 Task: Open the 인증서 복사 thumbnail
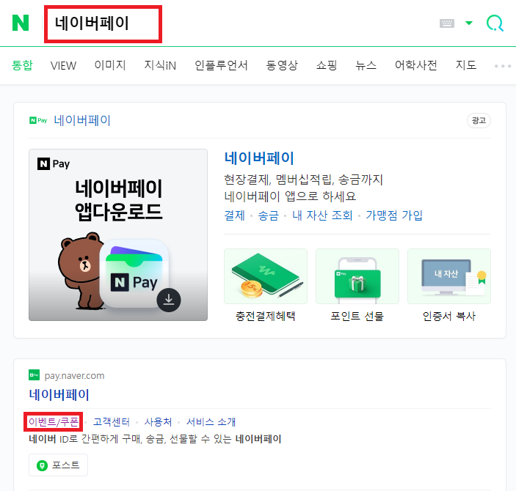[x=449, y=276]
